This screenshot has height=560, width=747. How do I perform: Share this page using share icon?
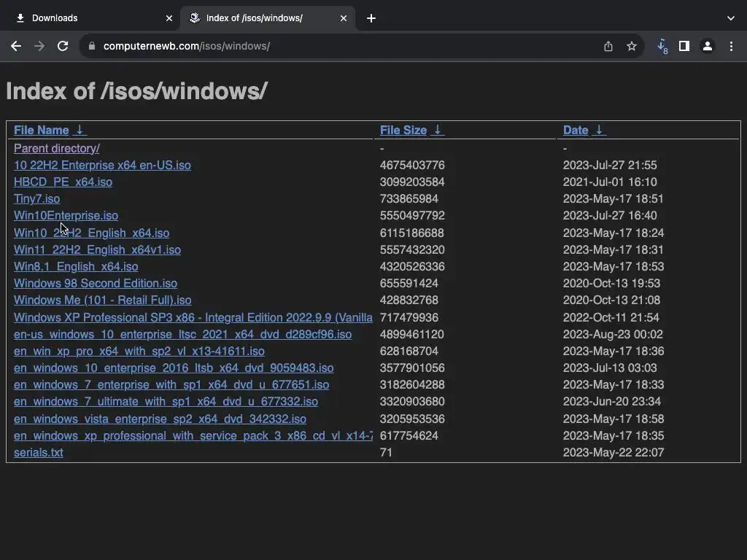pyautogui.click(x=608, y=46)
